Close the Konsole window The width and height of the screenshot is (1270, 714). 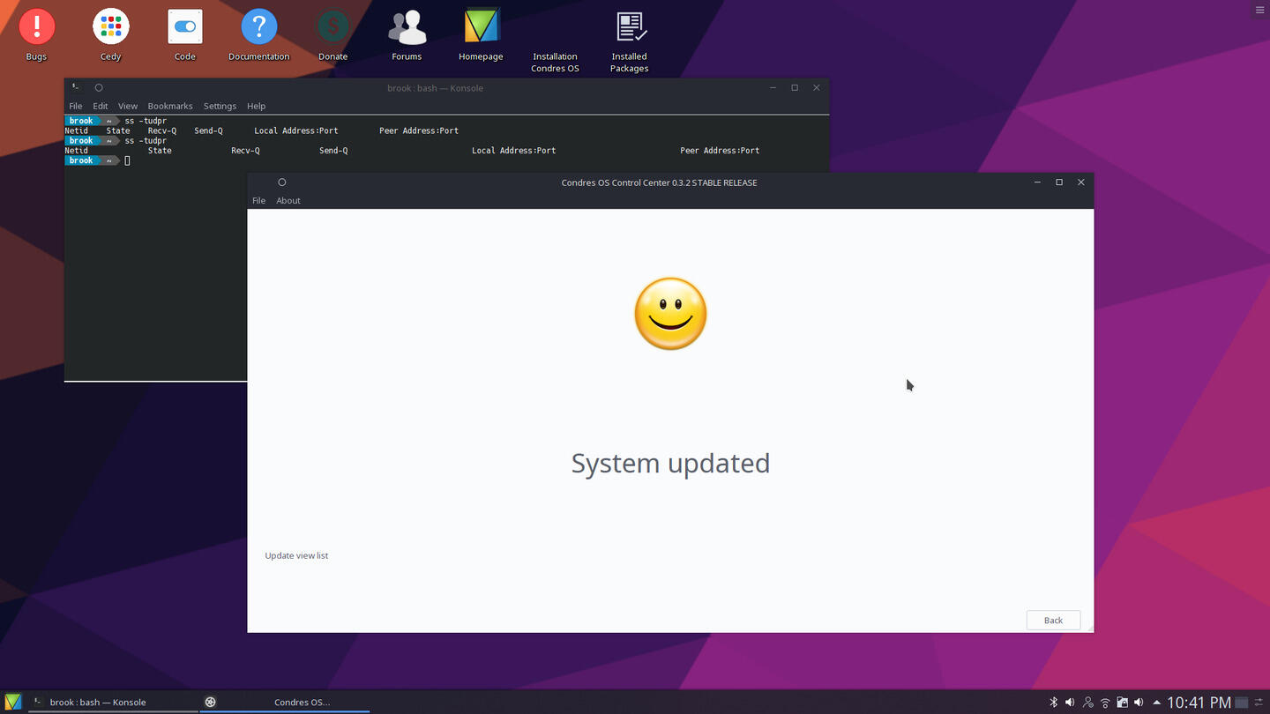click(x=817, y=87)
